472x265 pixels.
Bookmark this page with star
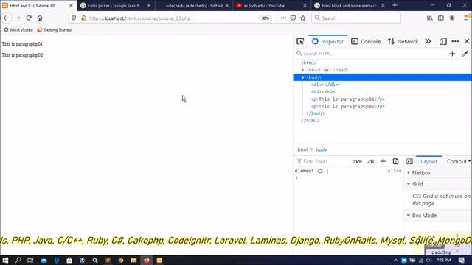click(x=303, y=18)
